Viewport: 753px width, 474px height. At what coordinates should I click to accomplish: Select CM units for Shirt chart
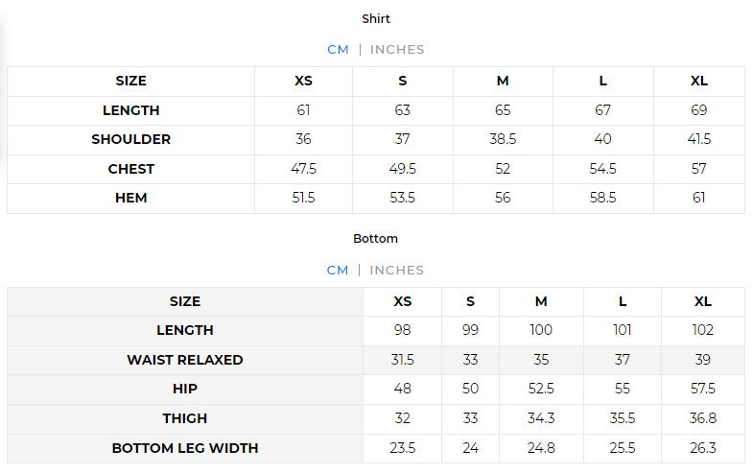[338, 49]
